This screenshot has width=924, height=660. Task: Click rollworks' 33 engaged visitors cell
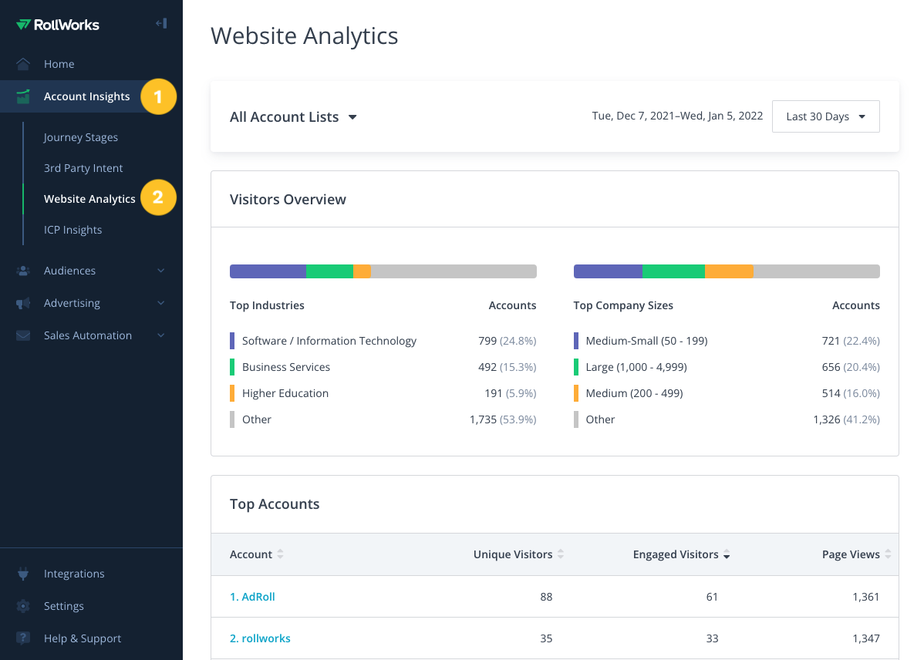[712, 638]
